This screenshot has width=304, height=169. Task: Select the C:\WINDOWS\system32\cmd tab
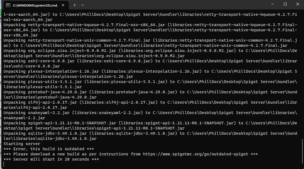35,5
